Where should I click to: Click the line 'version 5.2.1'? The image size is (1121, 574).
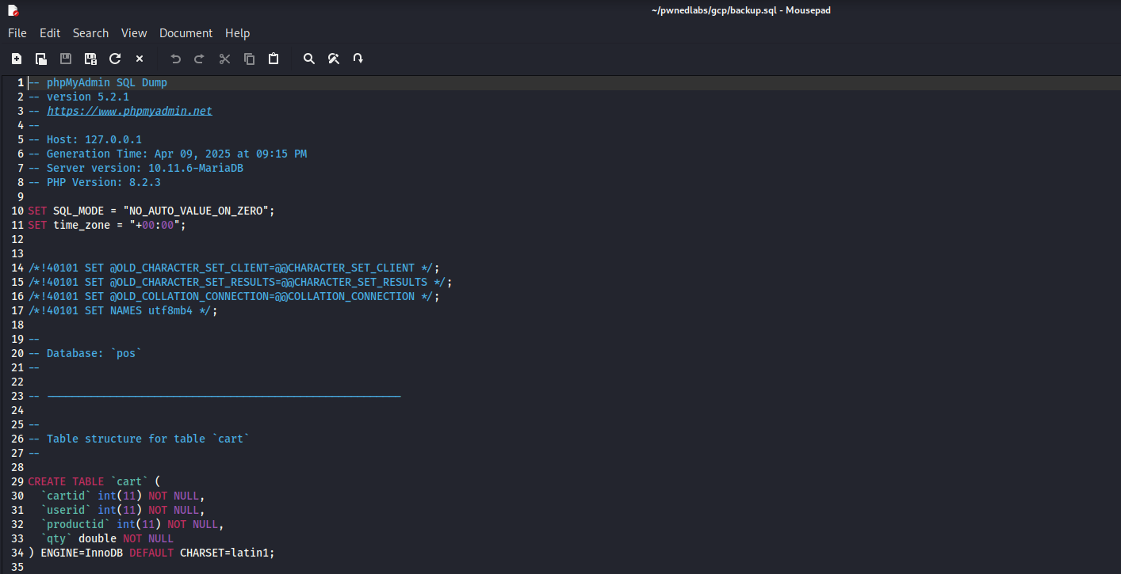[x=88, y=97]
